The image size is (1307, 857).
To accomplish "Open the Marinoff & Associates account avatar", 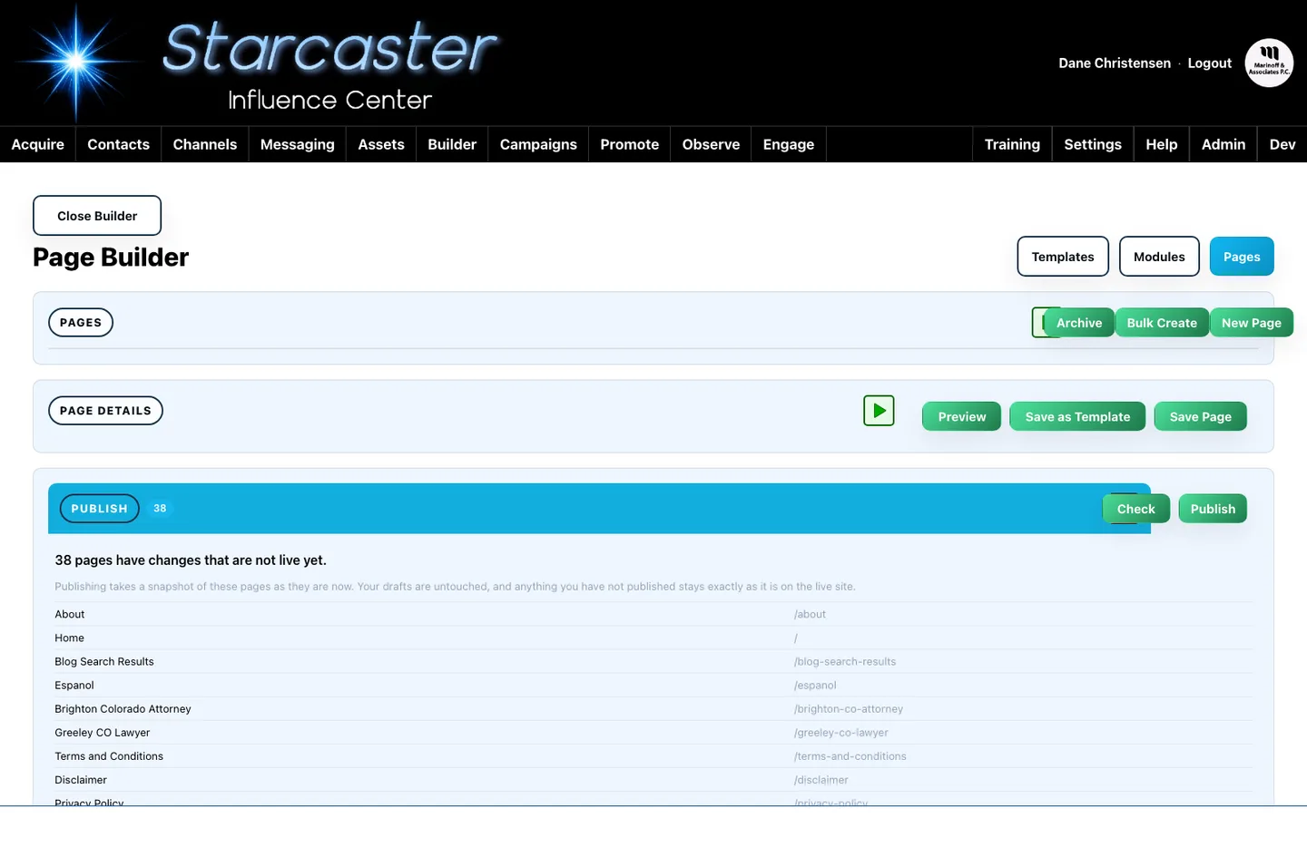I will click(1269, 63).
